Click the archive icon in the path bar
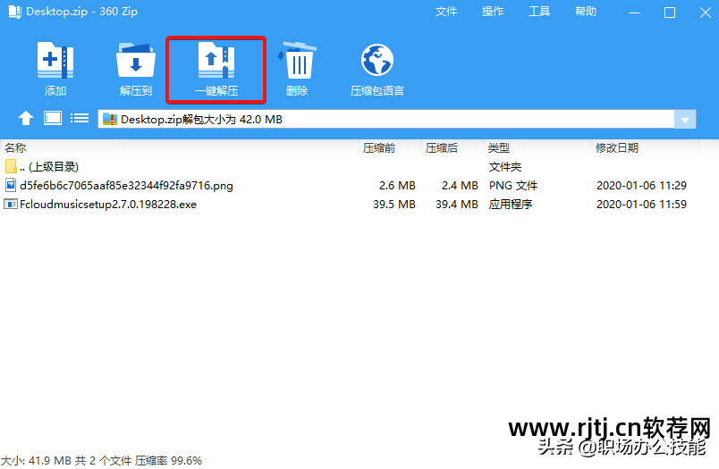The width and height of the screenshot is (719, 469). coord(110,119)
